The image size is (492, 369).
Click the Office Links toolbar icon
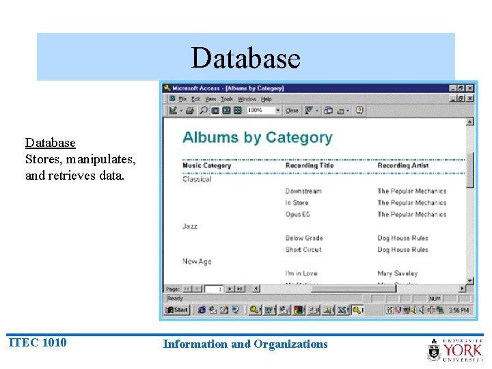[x=309, y=111]
